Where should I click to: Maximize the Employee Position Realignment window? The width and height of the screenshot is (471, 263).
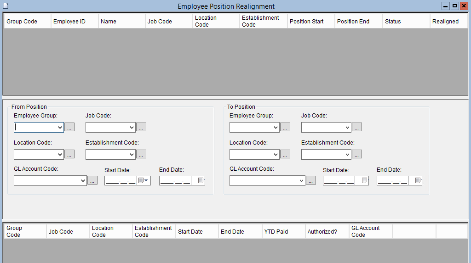tap(454, 6)
